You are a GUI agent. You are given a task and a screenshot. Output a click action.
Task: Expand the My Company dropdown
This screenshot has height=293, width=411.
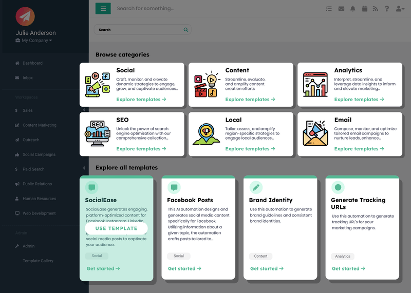pyautogui.click(x=34, y=41)
